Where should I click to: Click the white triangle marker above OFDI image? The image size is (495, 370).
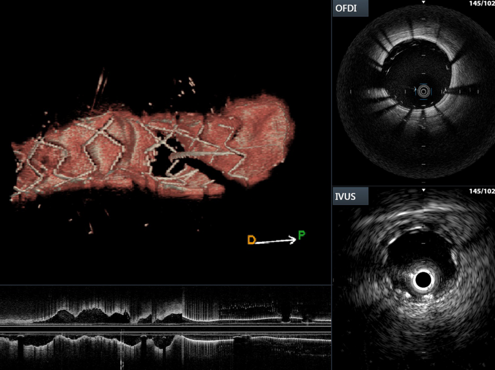423,3
